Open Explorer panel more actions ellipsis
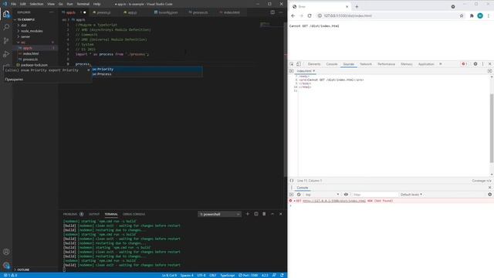The image size is (494, 278). pyautogui.click(x=52, y=12)
